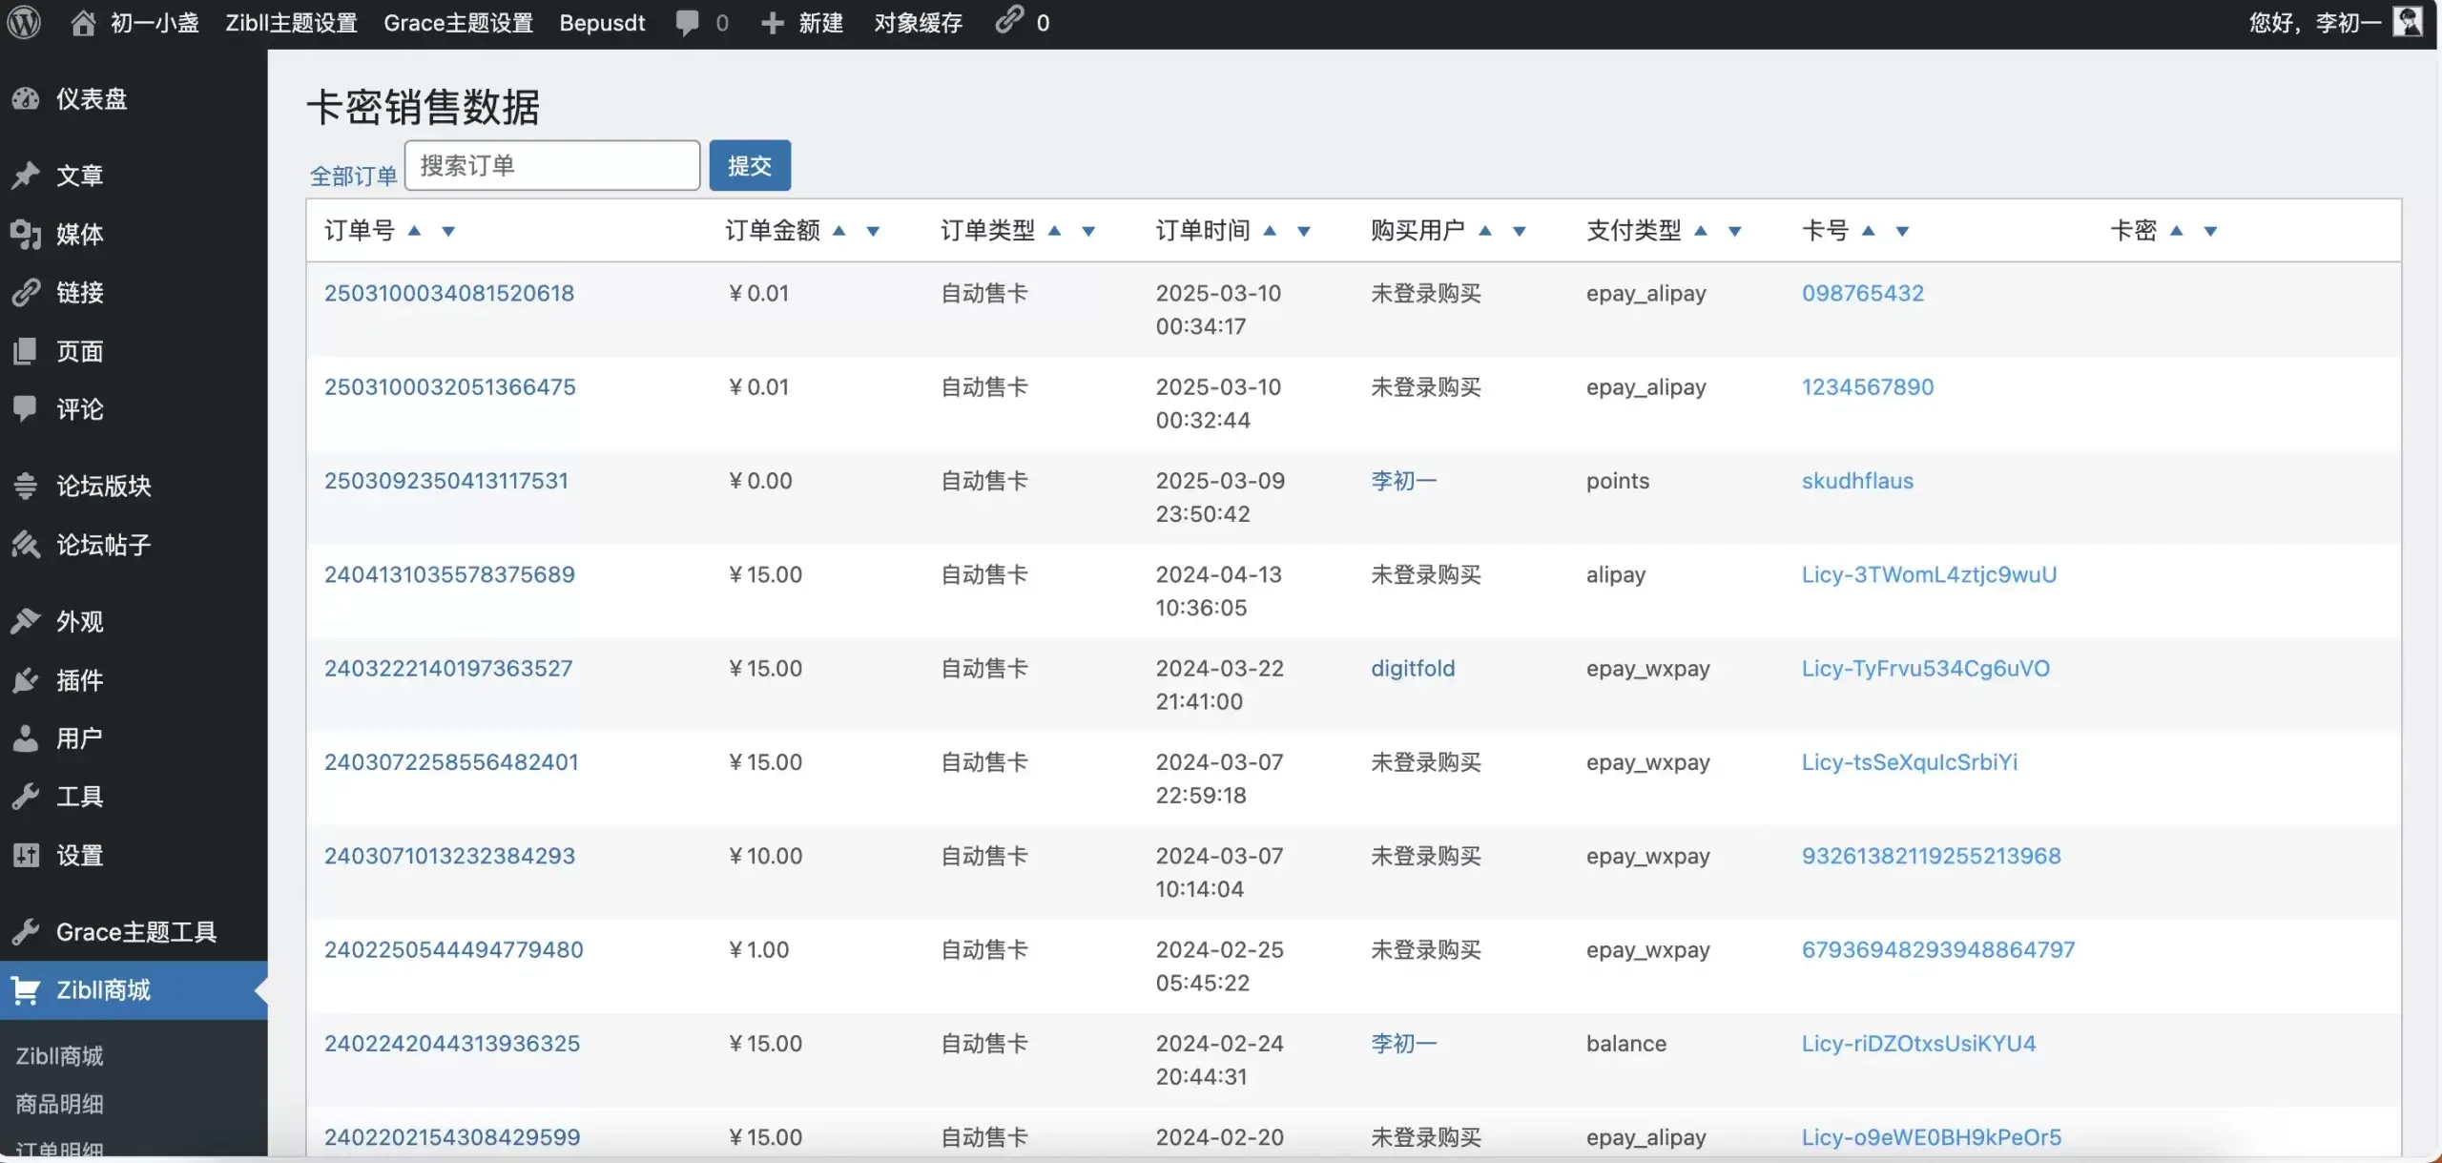The image size is (2442, 1163).
Task: Open card Licy-tsSeXquIcSrbiYi
Action: coord(1910,761)
